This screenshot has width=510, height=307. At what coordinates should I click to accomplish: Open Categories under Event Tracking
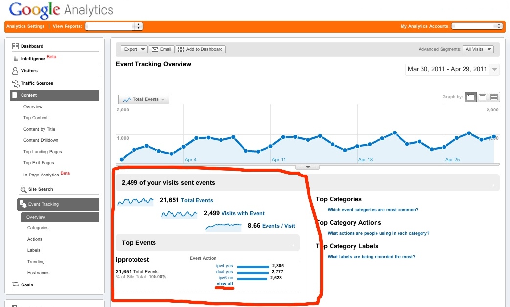click(x=38, y=228)
